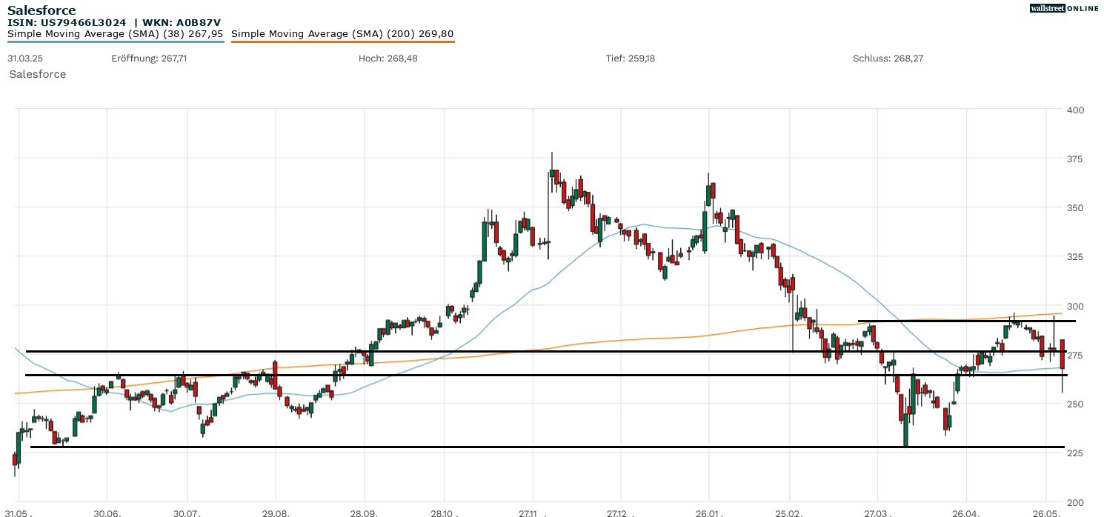
Task: Click the Schluss: 268,27 value
Action: pos(888,59)
